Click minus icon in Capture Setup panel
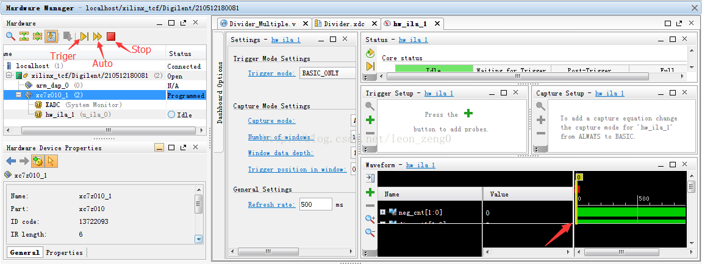 click(x=541, y=133)
